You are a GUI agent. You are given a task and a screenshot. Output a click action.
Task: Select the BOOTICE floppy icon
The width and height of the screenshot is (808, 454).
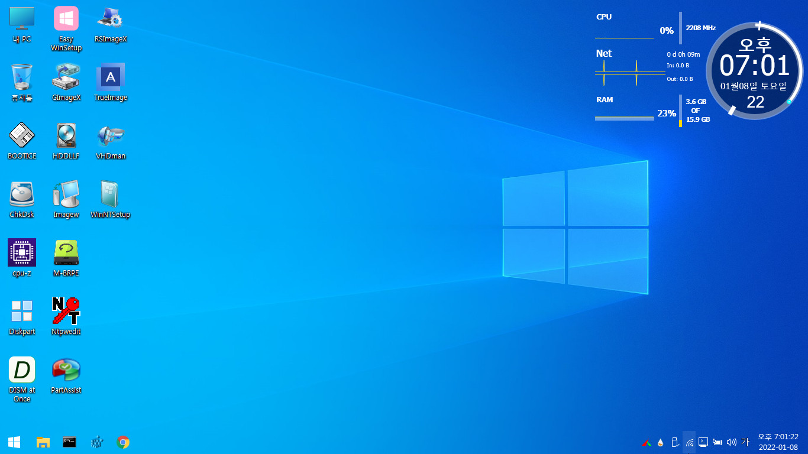point(22,141)
